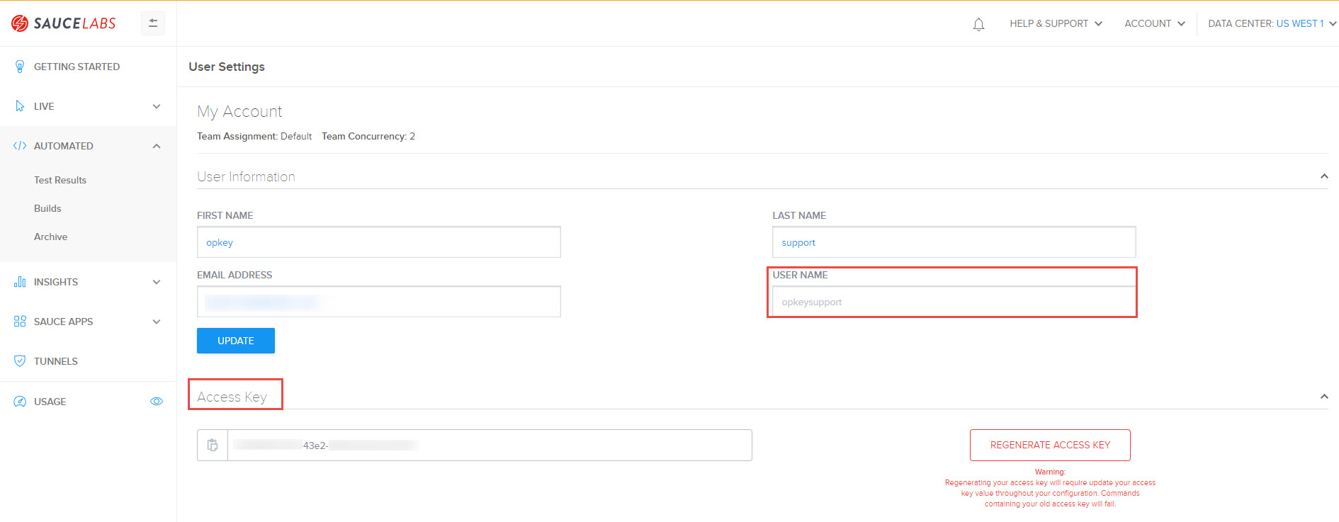Click into the Email Address field

379,302
